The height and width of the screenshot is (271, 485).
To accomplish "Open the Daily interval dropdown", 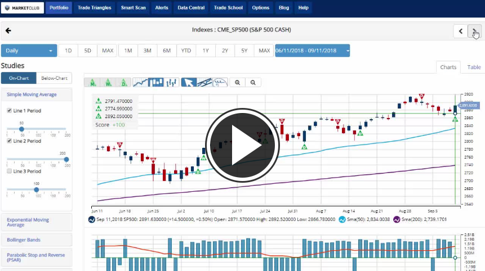I will (29, 51).
